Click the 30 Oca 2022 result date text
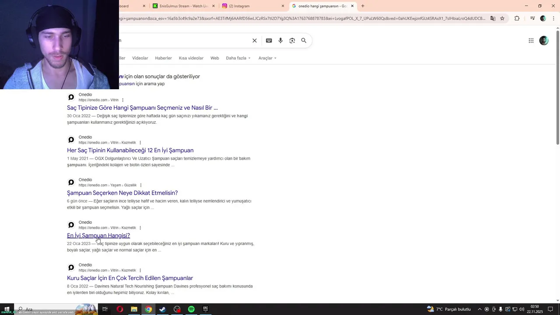 [79, 116]
